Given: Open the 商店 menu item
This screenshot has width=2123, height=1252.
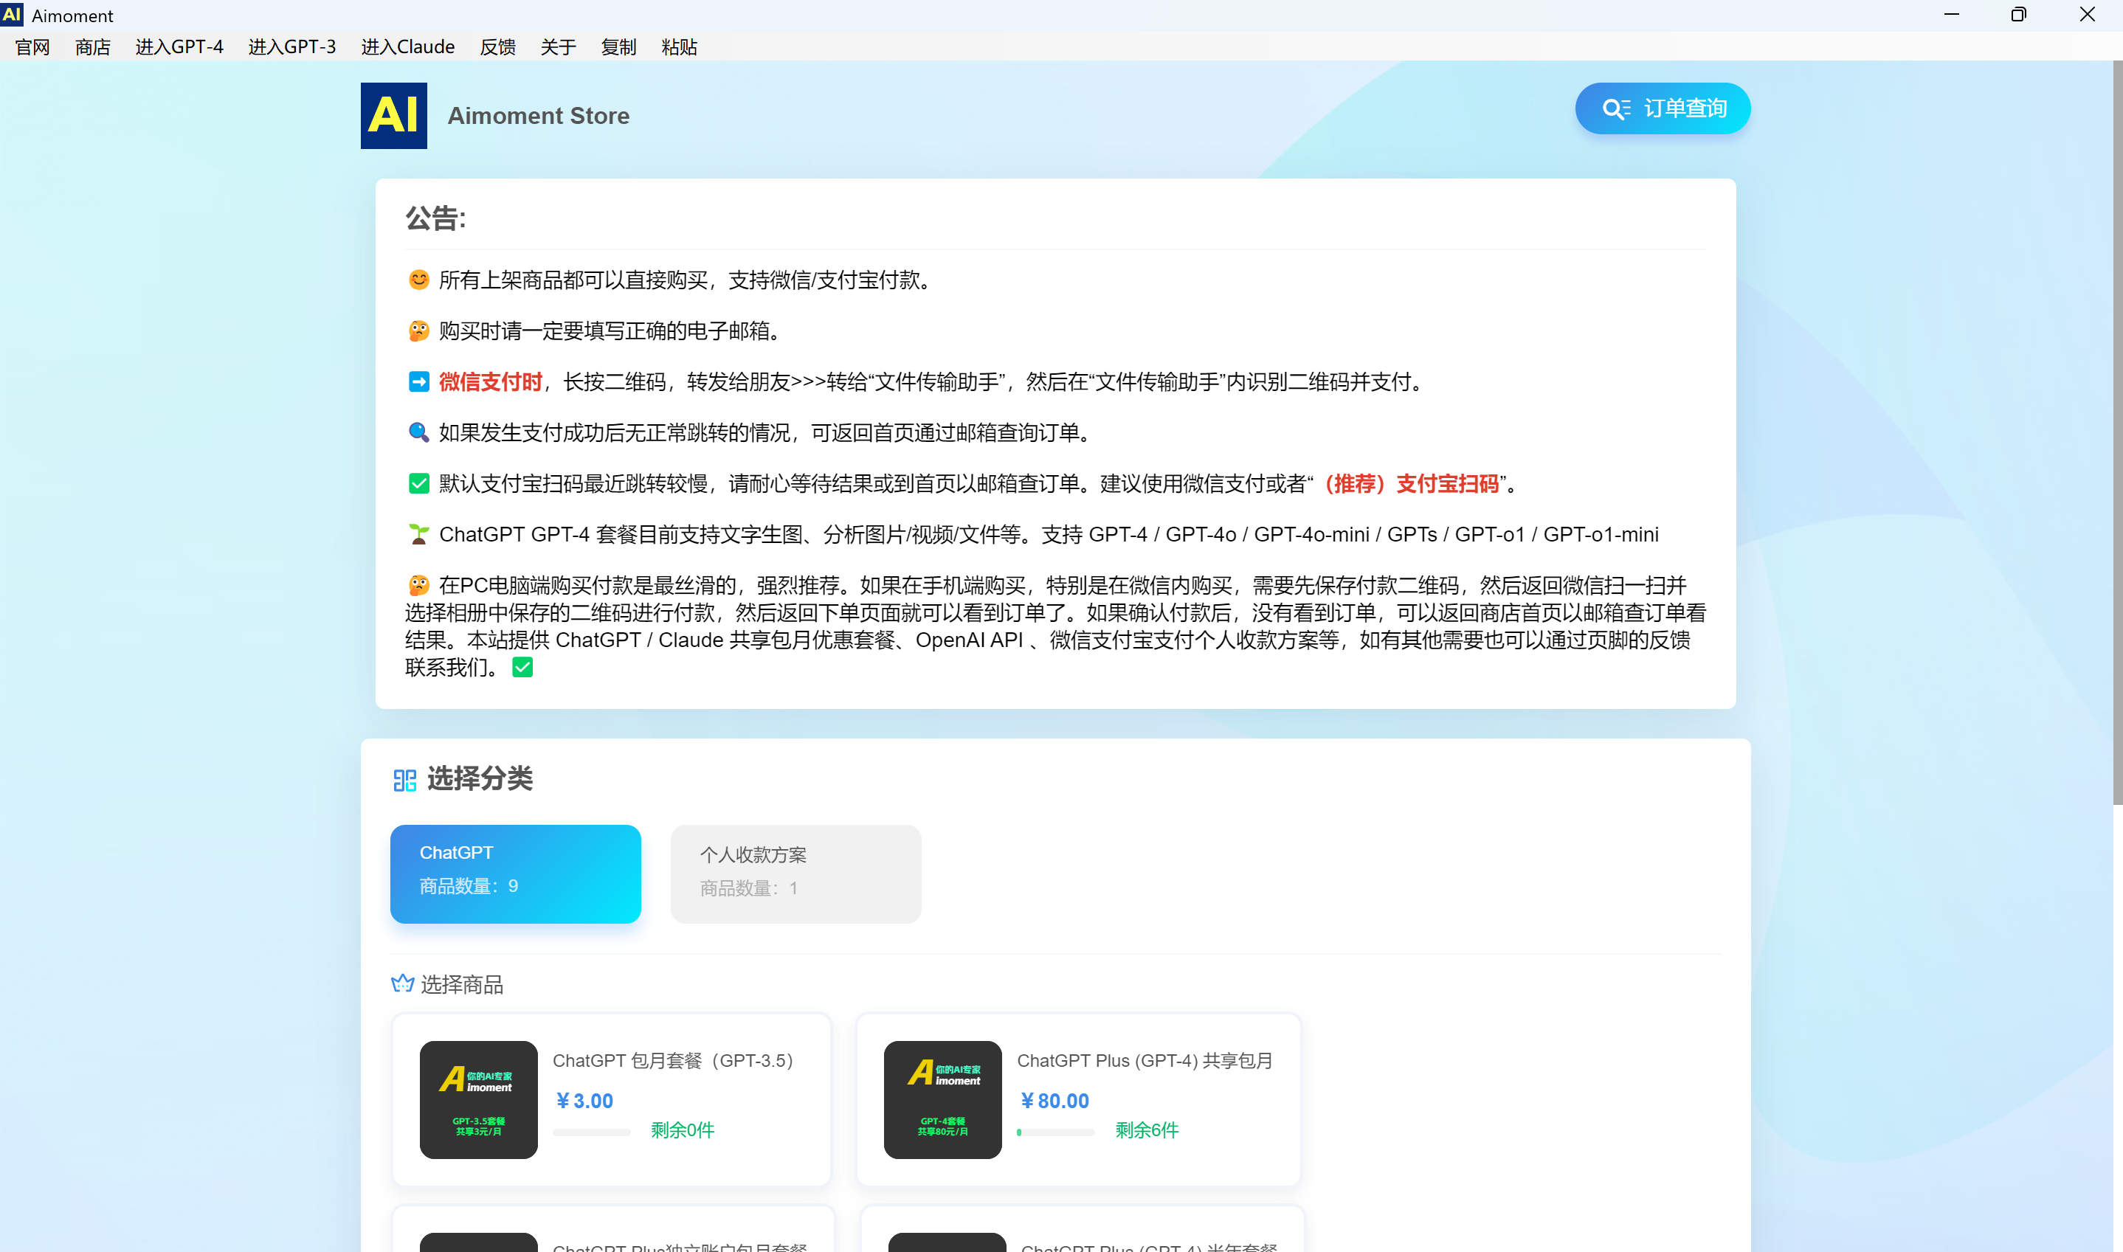Looking at the screenshot, I should pos(93,47).
